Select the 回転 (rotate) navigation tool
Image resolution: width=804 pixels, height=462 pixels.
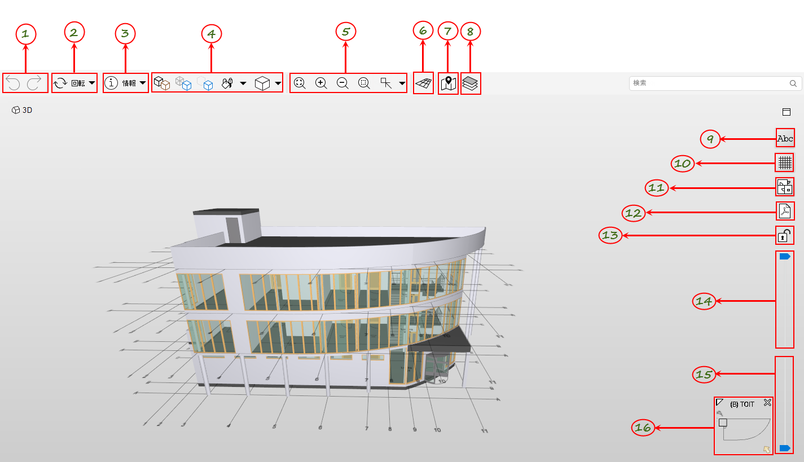(69, 83)
